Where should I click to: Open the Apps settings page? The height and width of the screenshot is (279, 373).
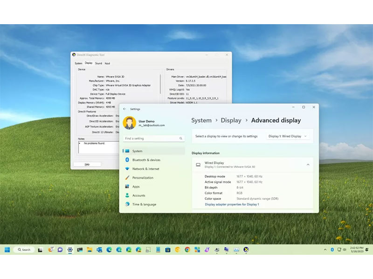click(x=154, y=186)
